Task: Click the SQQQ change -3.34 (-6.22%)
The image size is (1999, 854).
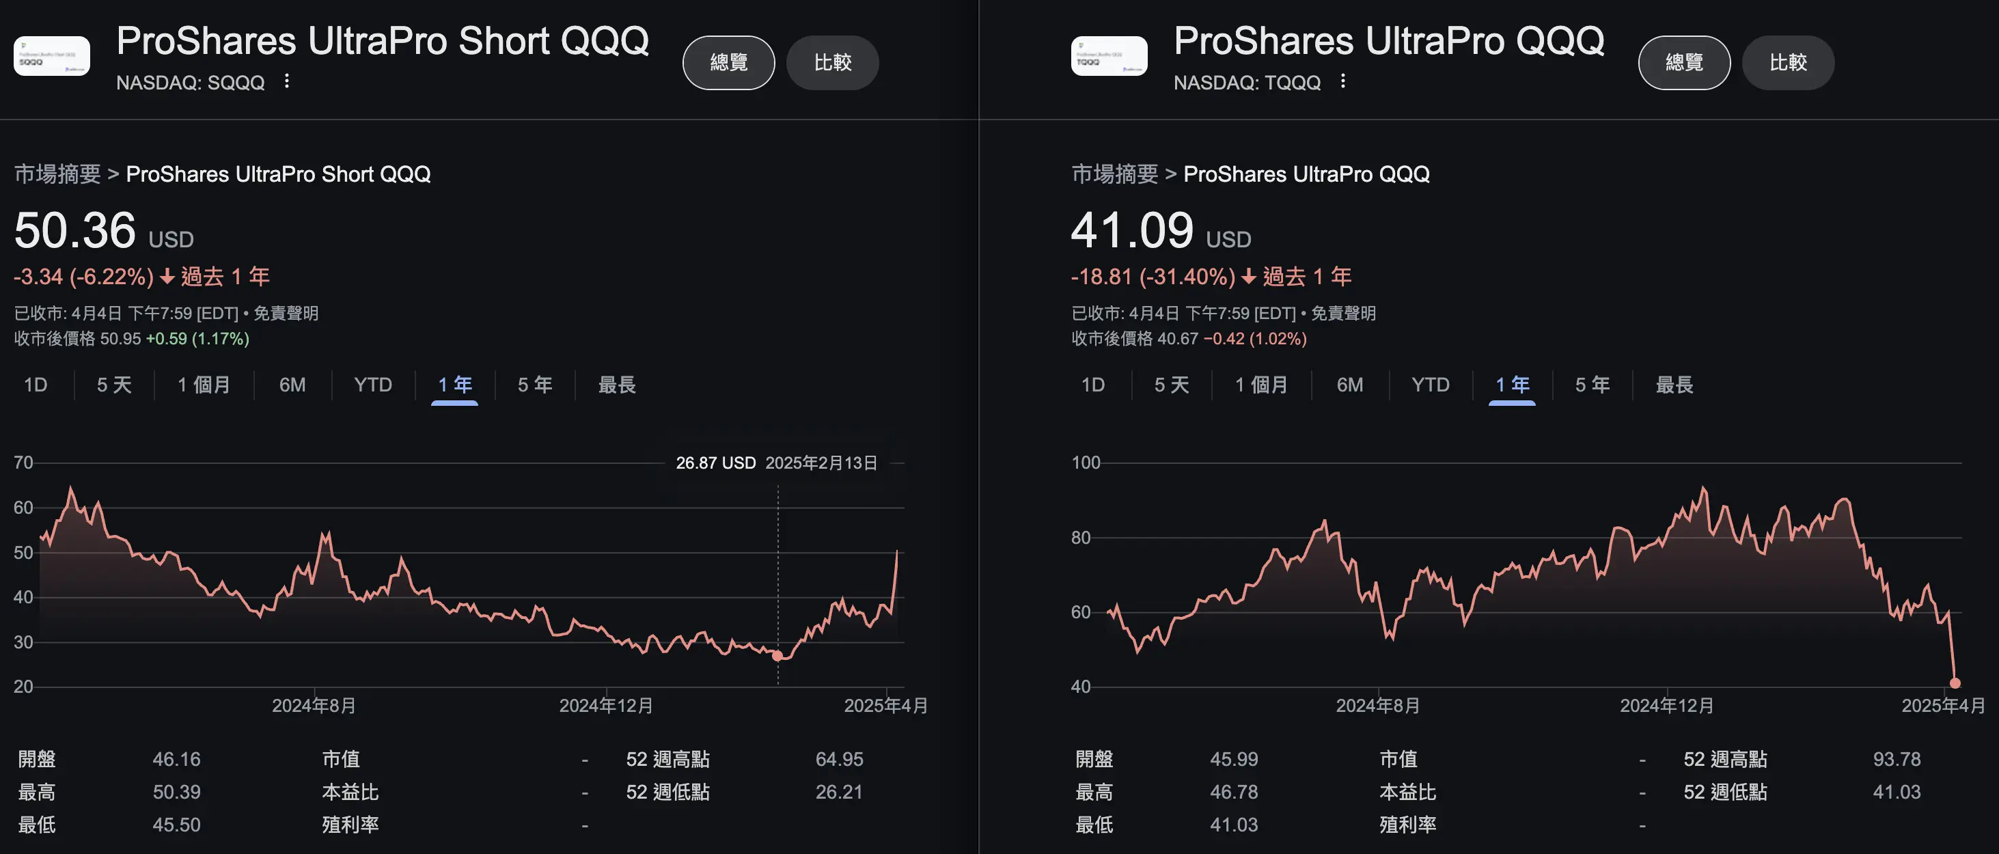Action: point(84,277)
